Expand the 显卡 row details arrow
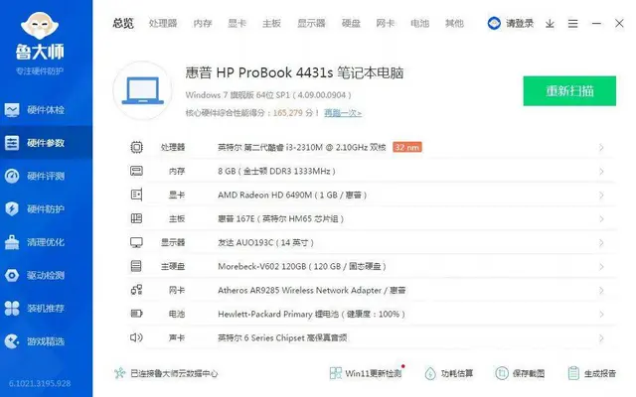 601,196
